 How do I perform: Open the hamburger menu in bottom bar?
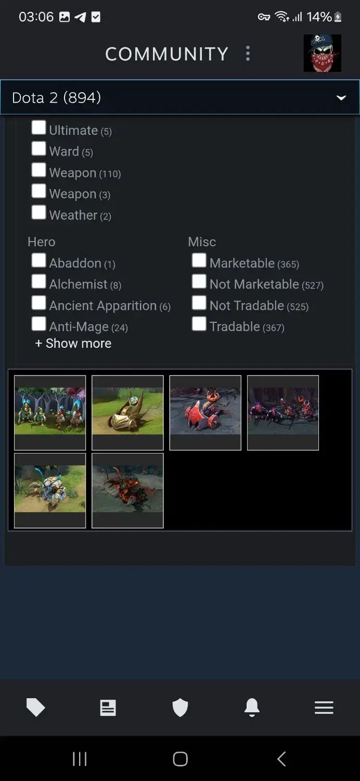pyautogui.click(x=324, y=708)
